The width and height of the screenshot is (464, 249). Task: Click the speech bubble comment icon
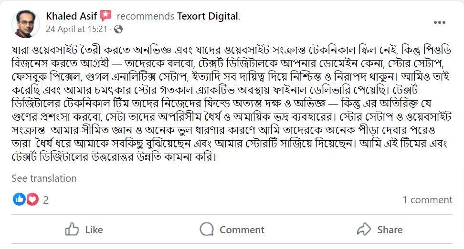[x=207, y=229]
